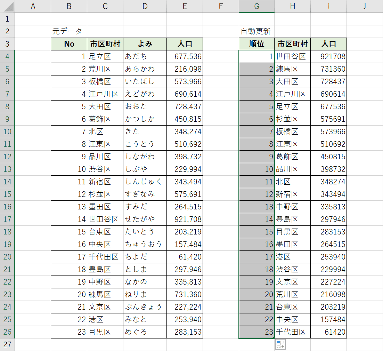Select 杉並区 in ranking table
The width and height of the screenshot is (383, 351).
pos(292,119)
